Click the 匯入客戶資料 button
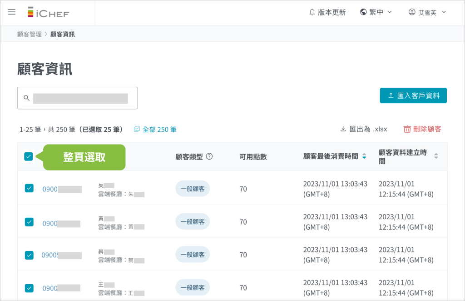The width and height of the screenshot is (465, 301). pyautogui.click(x=413, y=95)
